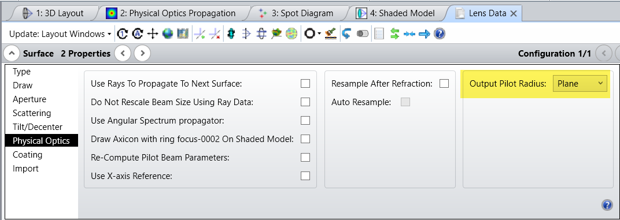Click the Configuration 1/1 label

tap(554, 53)
